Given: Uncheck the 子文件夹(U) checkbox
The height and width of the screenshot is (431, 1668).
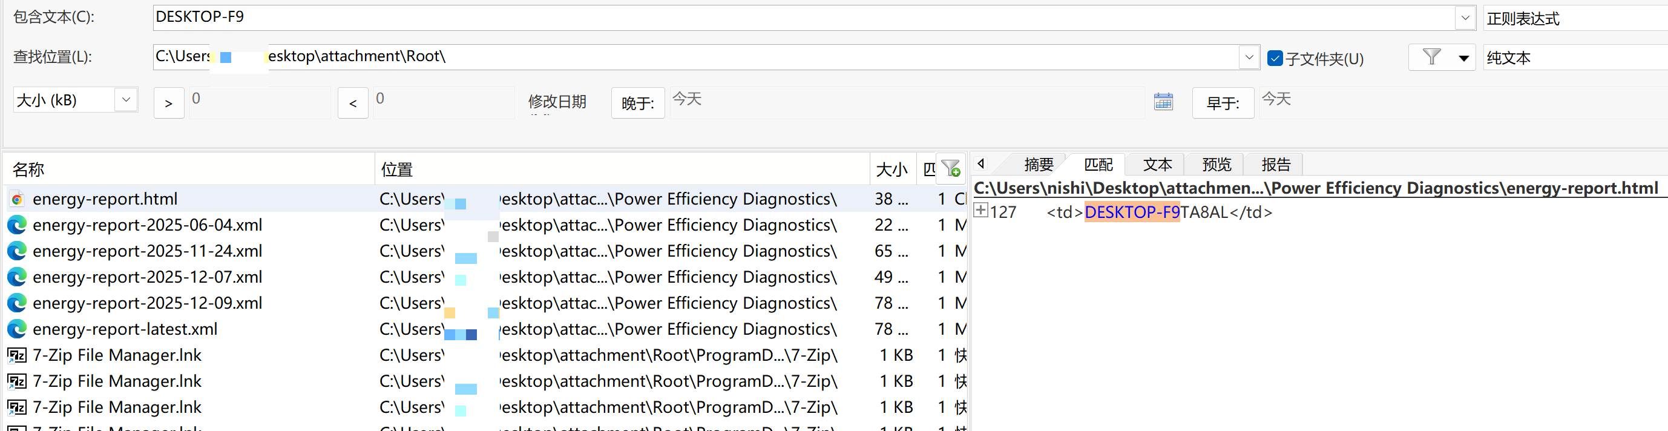Looking at the screenshot, I should 1275,58.
